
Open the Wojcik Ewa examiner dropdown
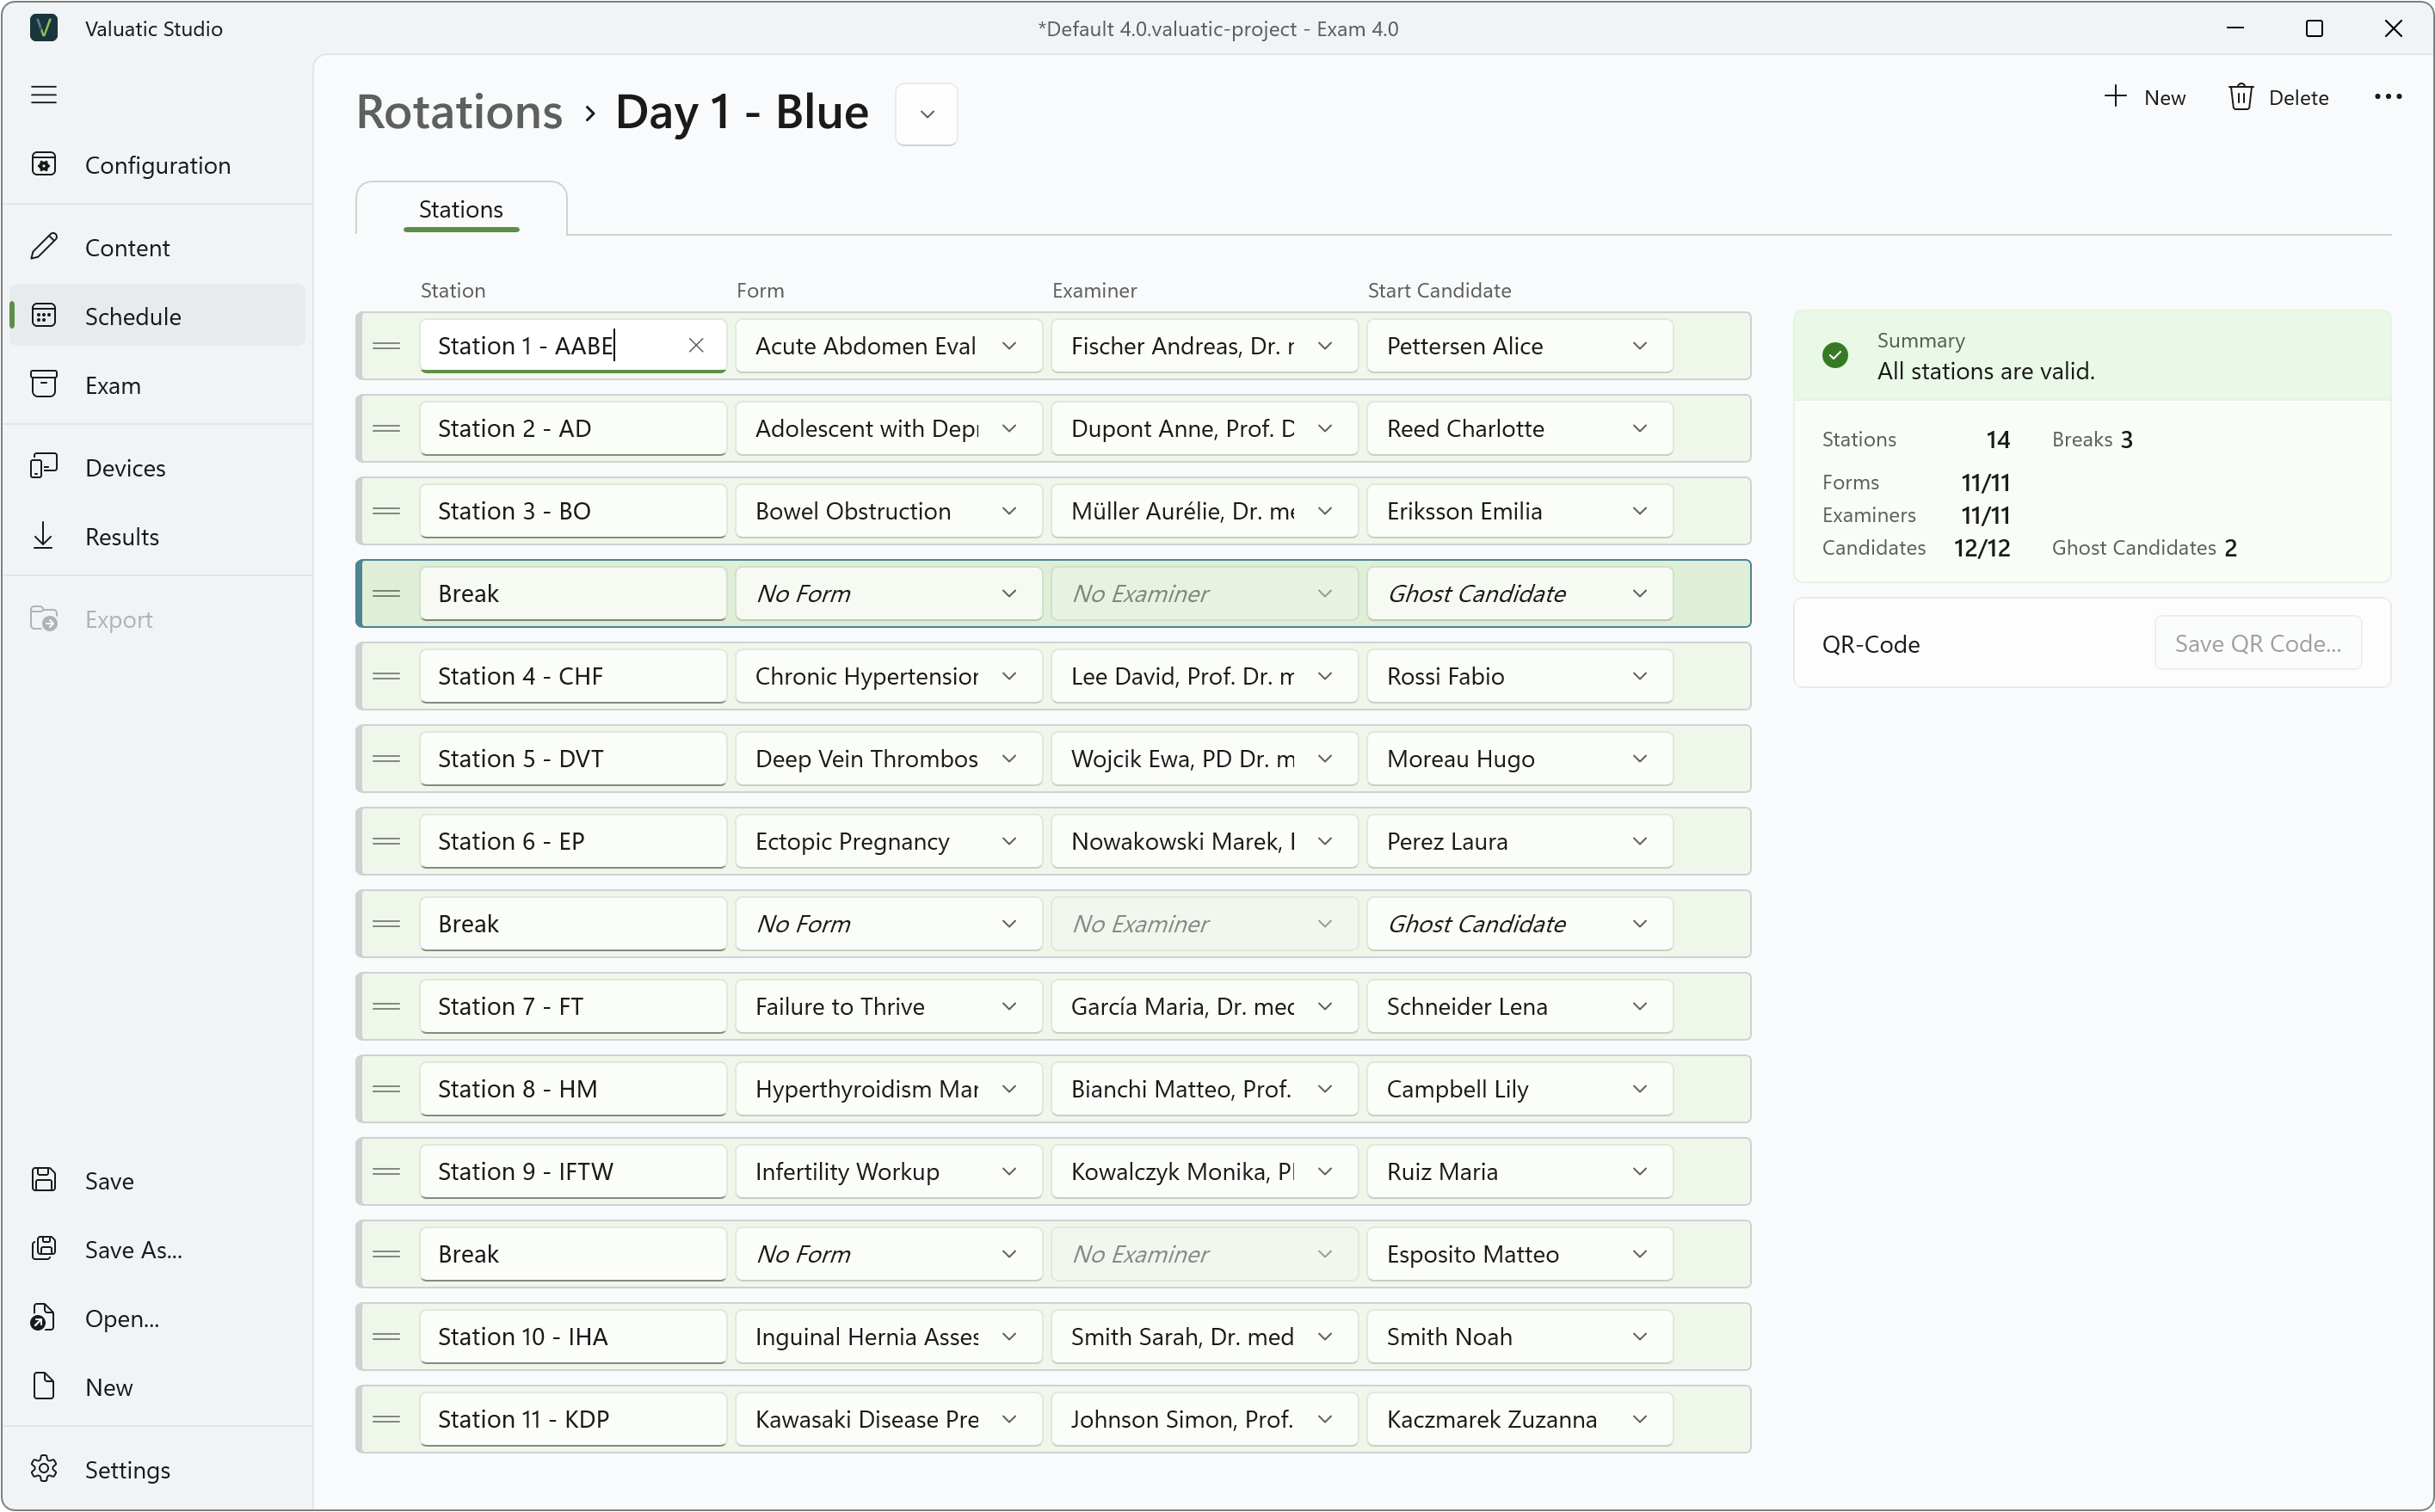pyautogui.click(x=1204, y=758)
